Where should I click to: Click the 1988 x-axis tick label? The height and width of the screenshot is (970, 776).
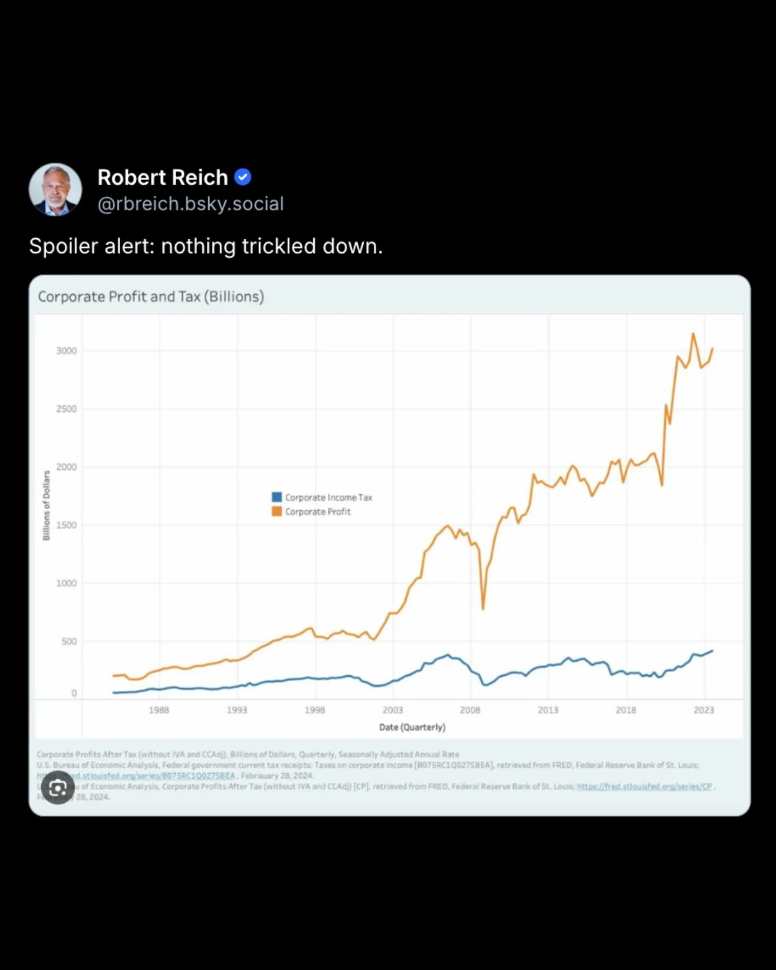159,710
